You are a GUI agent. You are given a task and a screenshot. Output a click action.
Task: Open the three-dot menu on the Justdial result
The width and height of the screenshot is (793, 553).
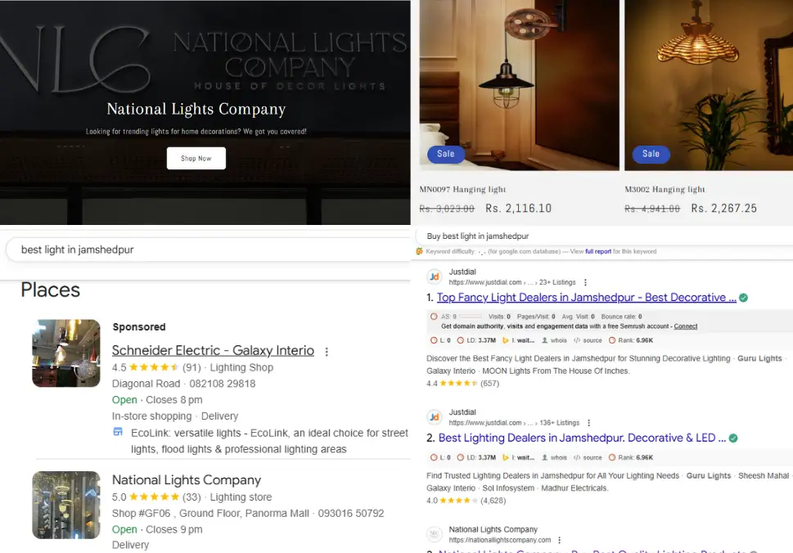[586, 282]
